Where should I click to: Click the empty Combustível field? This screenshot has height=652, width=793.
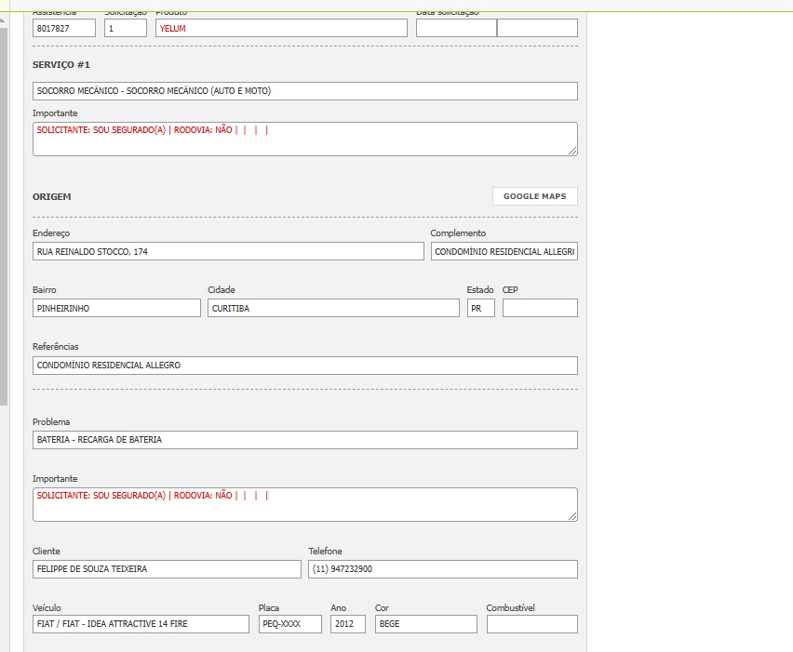tap(532, 624)
